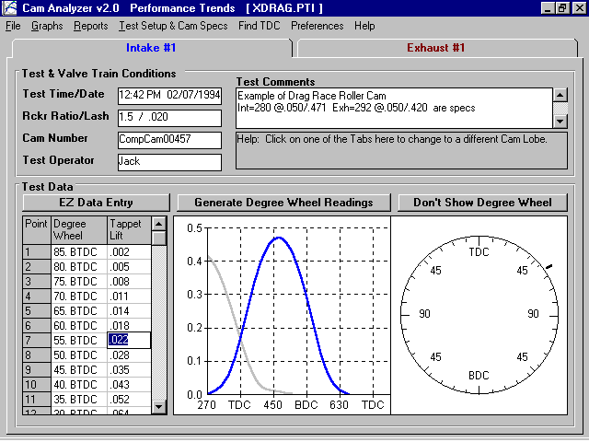Viewport: 589px width, 442px height.
Task: Open the Find TDC menu
Action: point(260,26)
